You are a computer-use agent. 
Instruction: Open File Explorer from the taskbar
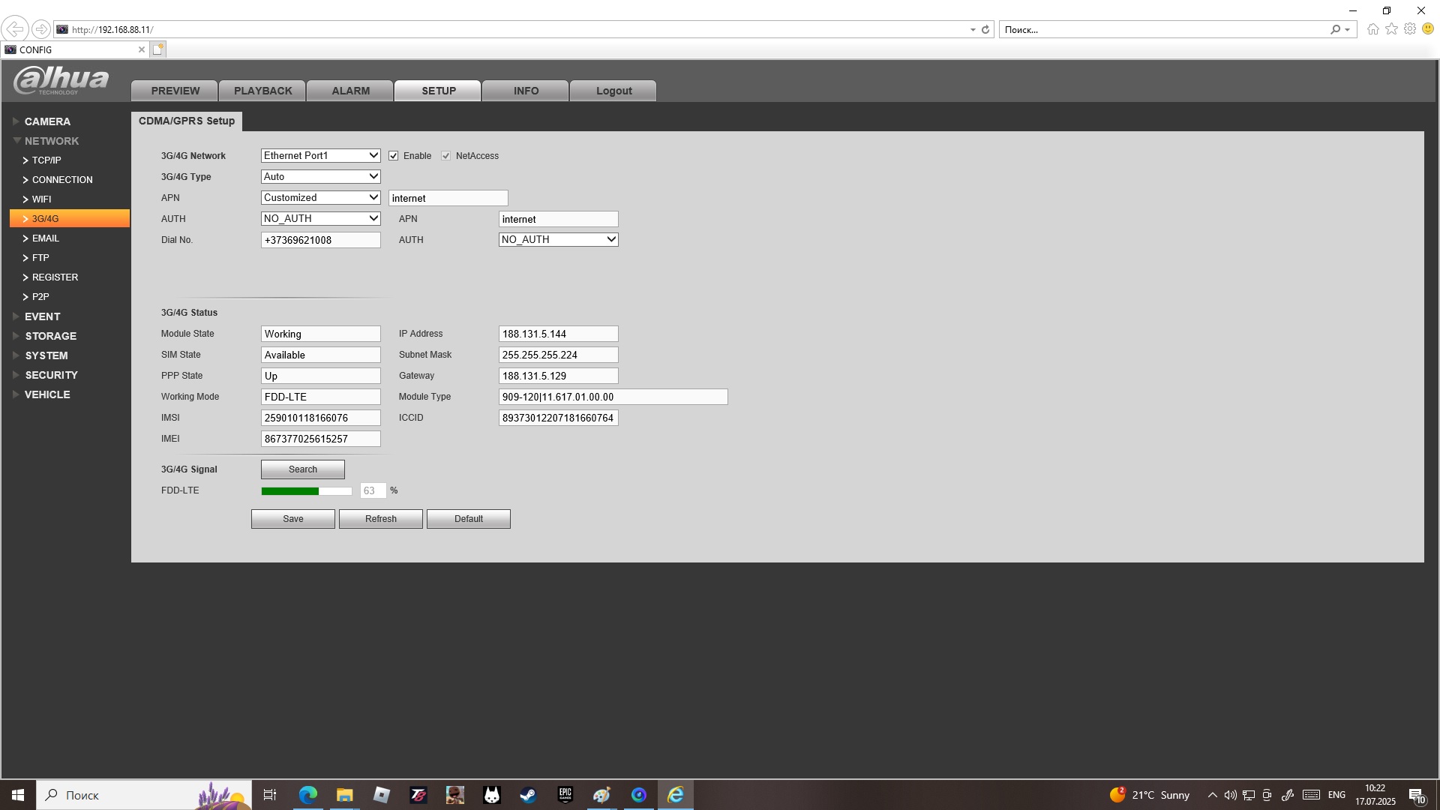tap(344, 795)
